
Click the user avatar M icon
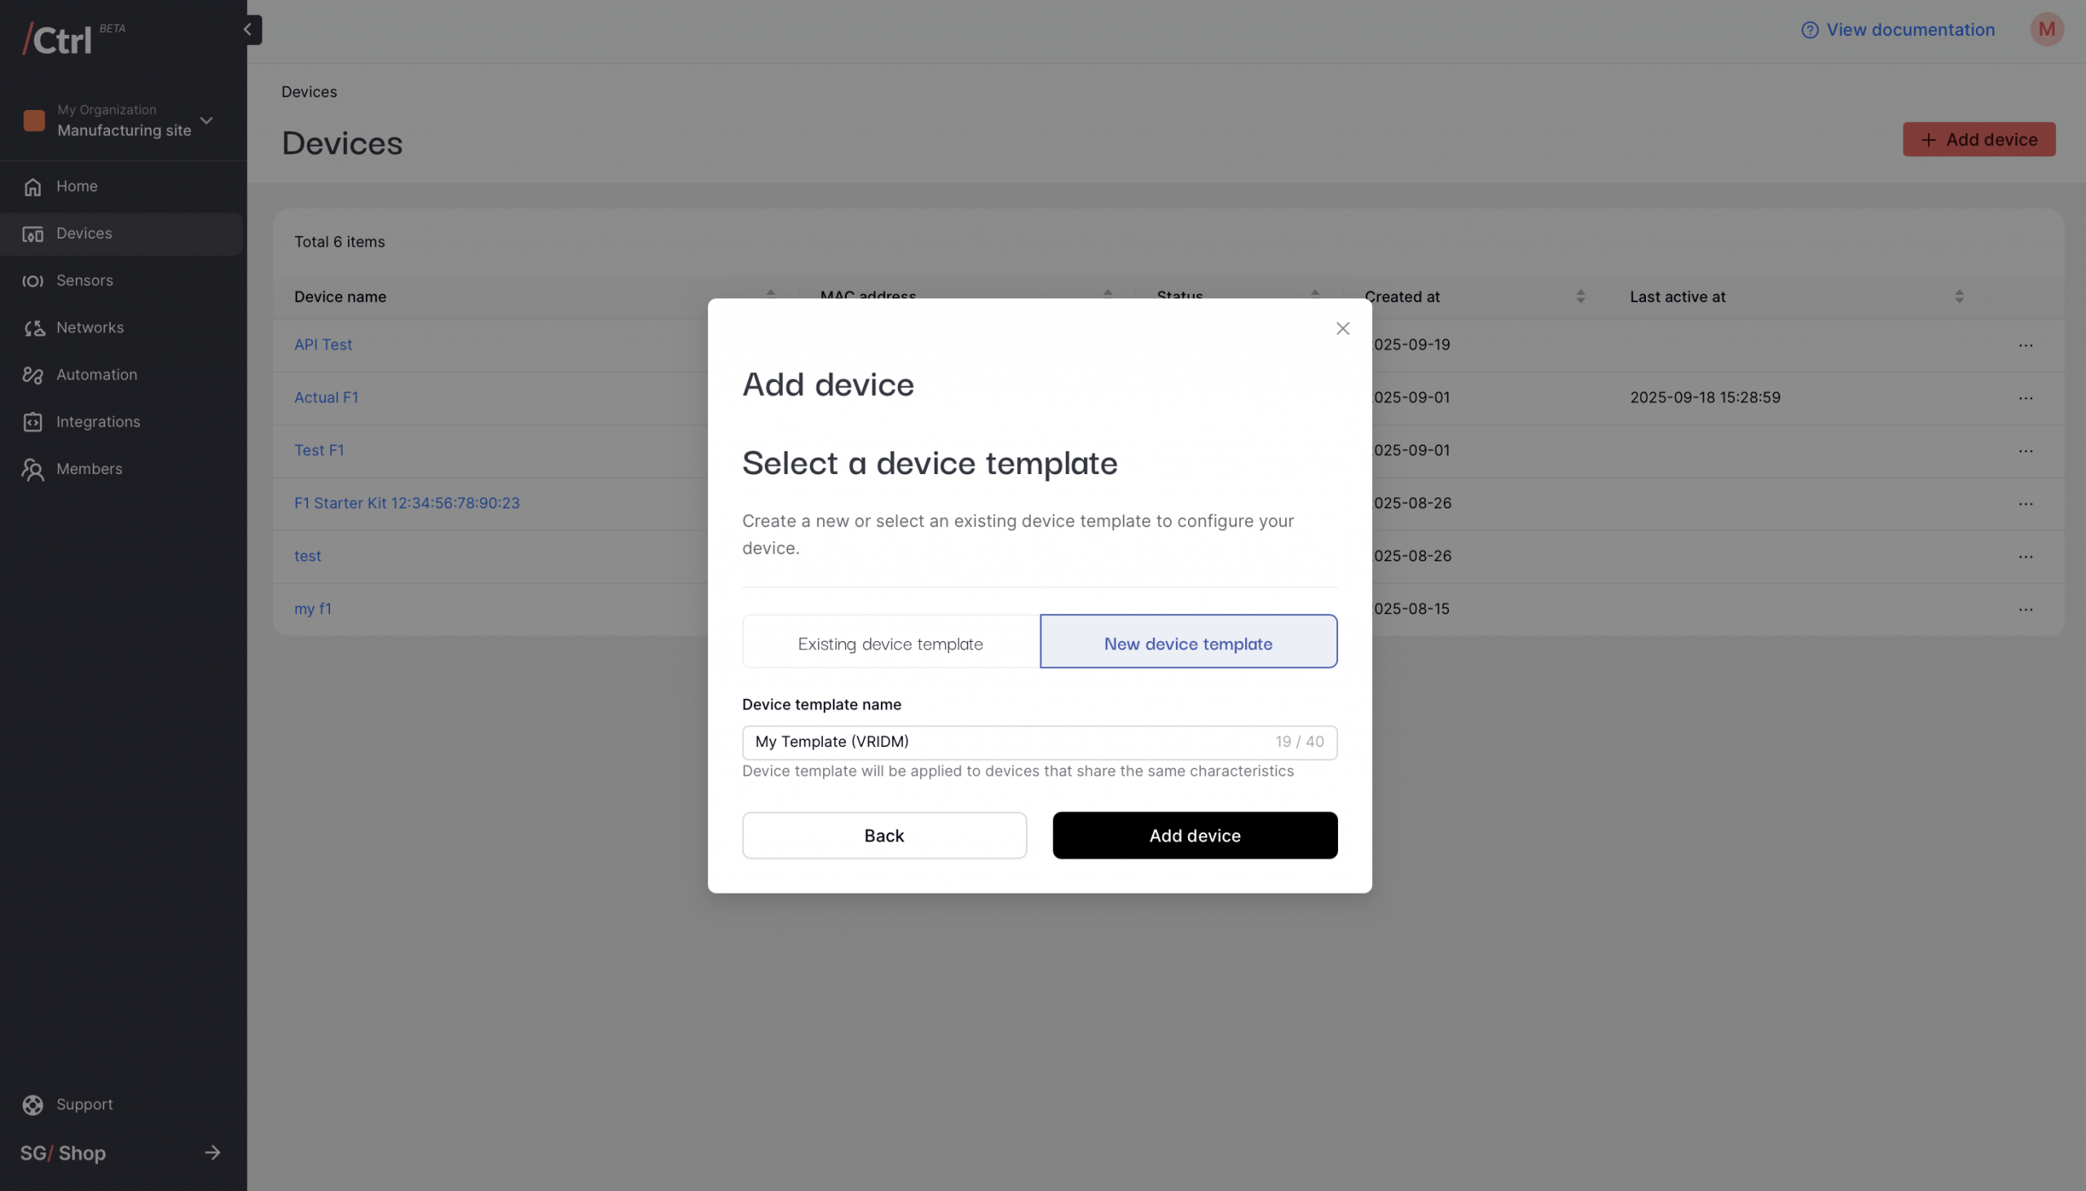(2046, 29)
